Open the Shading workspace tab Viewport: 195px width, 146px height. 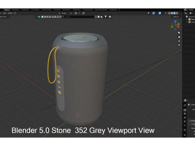tap(57, 10)
